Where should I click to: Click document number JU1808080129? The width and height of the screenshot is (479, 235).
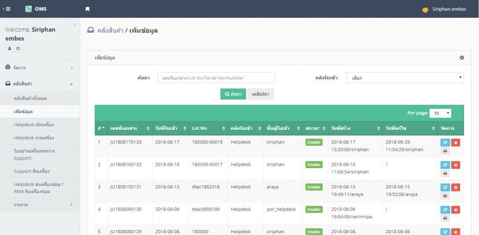pyautogui.click(x=126, y=232)
